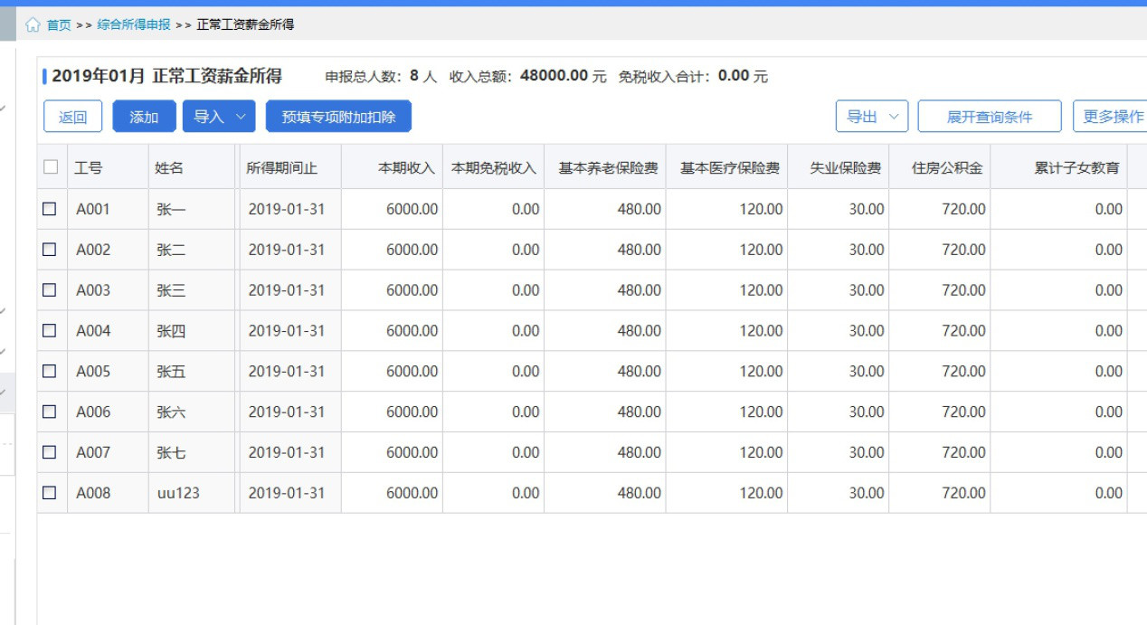Click the 所得期间止 column header
The height and width of the screenshot is (625, 1147).
click(289, 167)
